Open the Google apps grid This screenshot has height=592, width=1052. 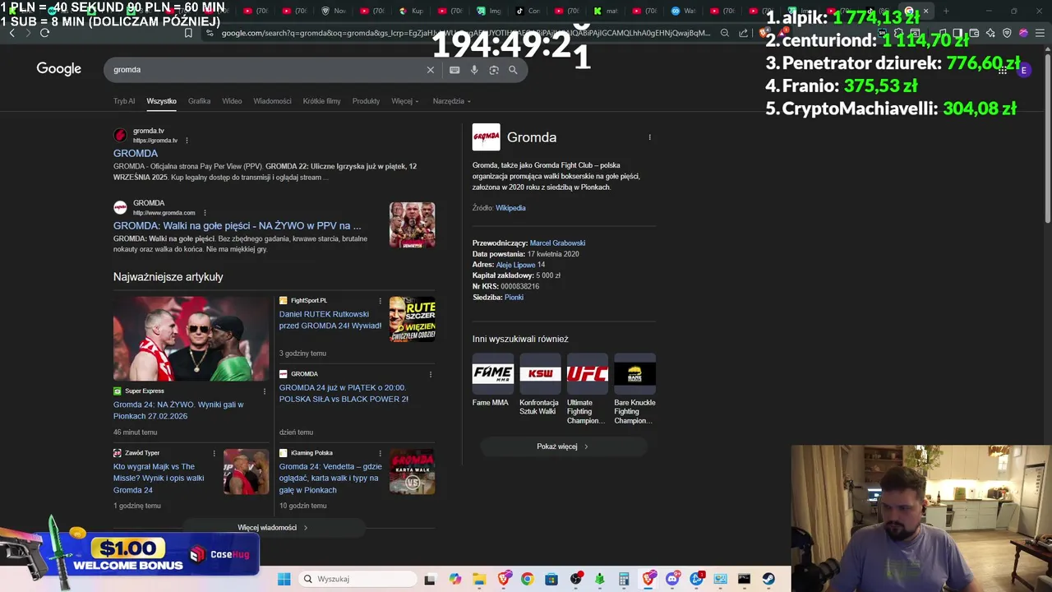pos(1003,70)
